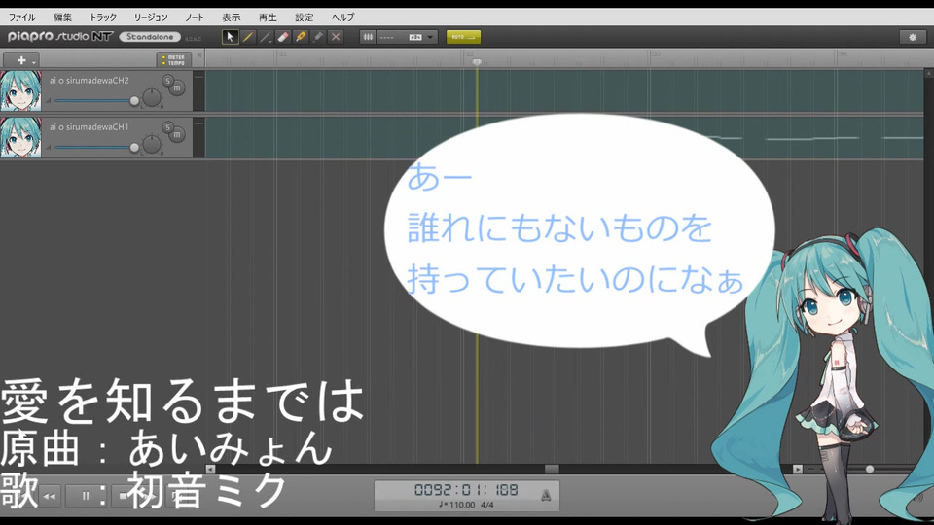Click the CH1 track pan knob

152,145
